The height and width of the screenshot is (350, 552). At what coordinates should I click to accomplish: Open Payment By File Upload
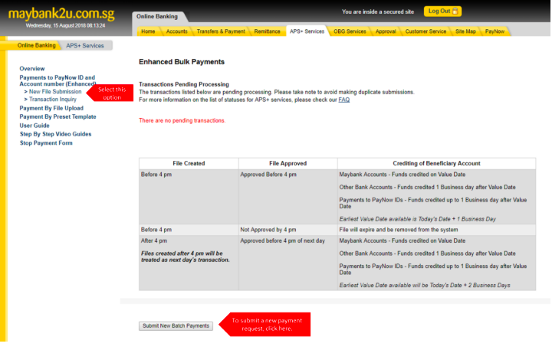point(51,108)
